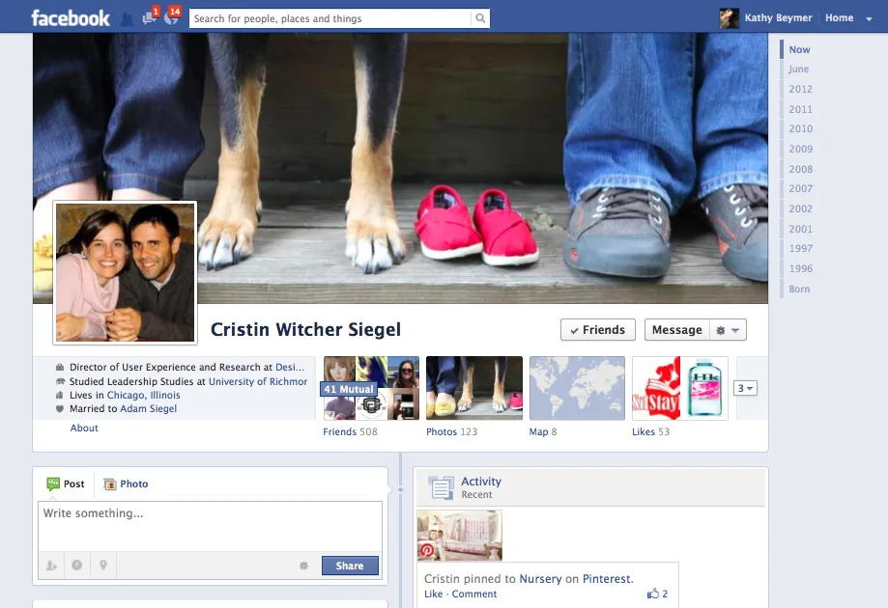Jump to 2010 in the timeline

pyautogui.click(x=800, y=128)
